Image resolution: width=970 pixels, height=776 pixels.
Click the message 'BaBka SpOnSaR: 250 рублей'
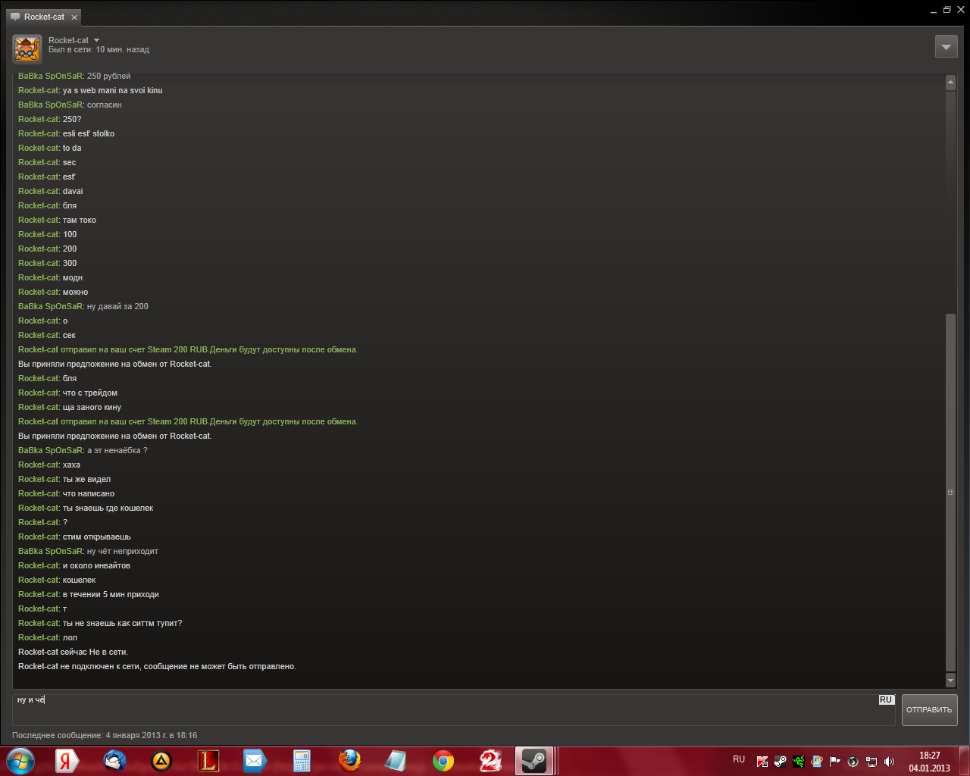coord(74,76)
